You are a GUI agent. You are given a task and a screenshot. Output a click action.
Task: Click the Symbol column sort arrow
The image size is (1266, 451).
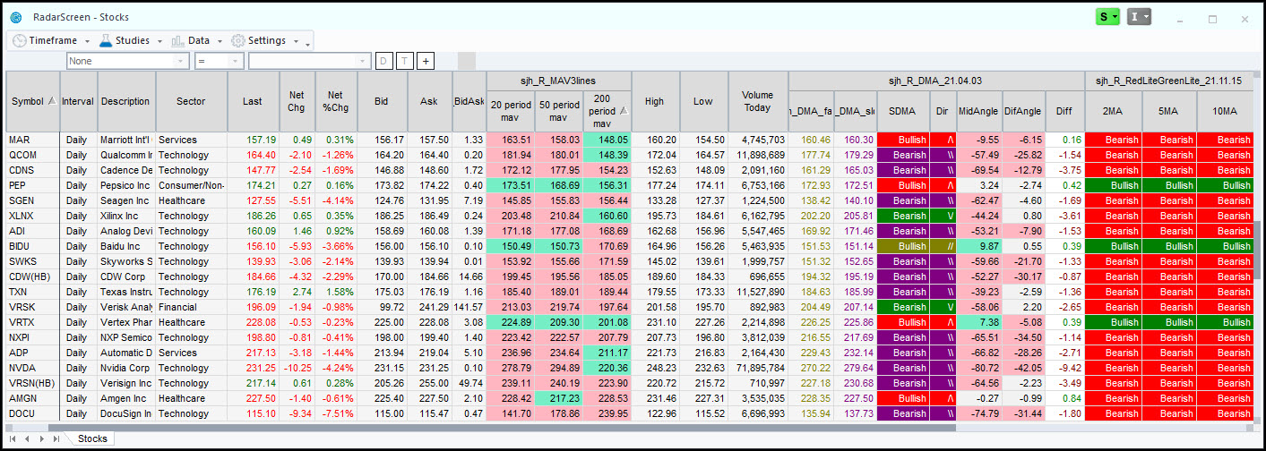tap(52, 101)
